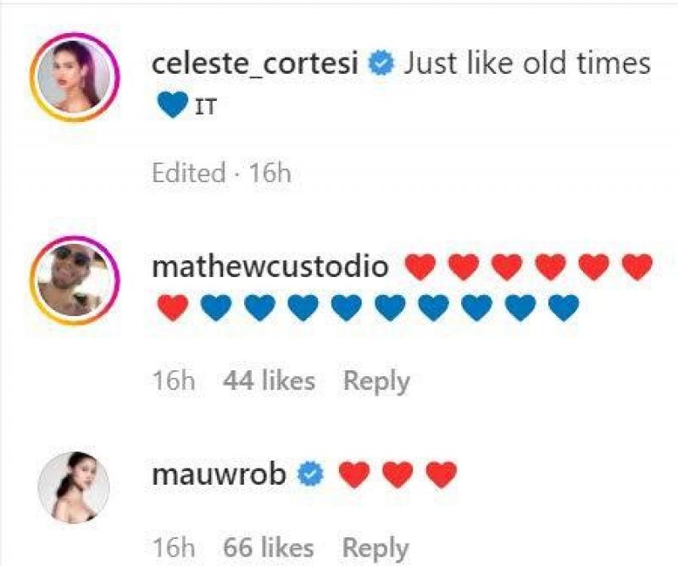
Task: Click the first red heart in mauwrob's comment
Action: [x=354, y=474]
